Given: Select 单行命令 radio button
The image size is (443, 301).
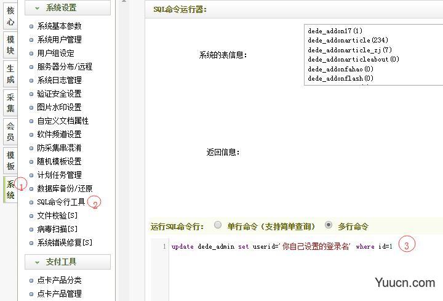Looking at the screenshot, I should 218,226.
